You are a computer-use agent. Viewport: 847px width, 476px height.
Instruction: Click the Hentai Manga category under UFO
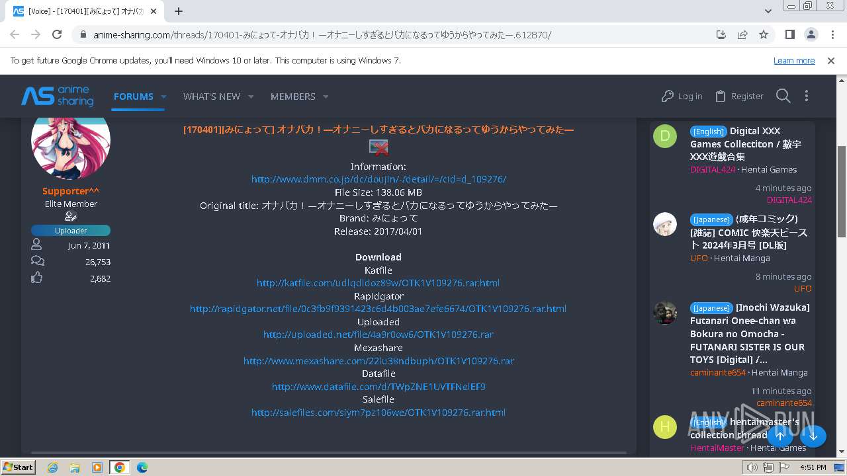click(742, 258)
